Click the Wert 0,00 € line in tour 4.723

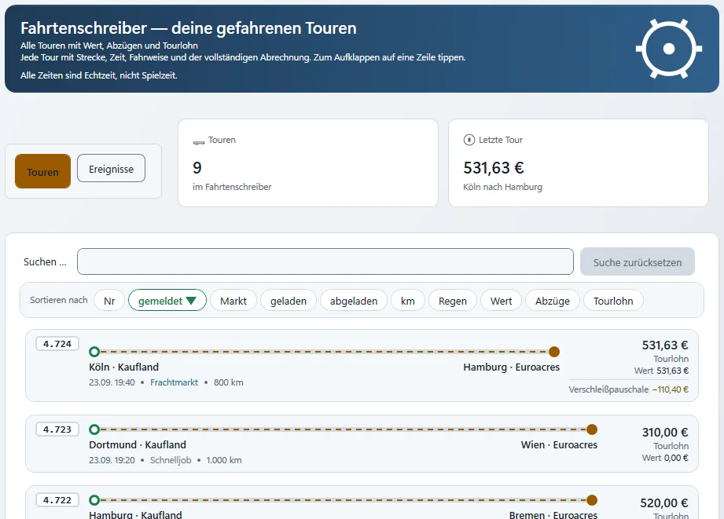(665, 458)
